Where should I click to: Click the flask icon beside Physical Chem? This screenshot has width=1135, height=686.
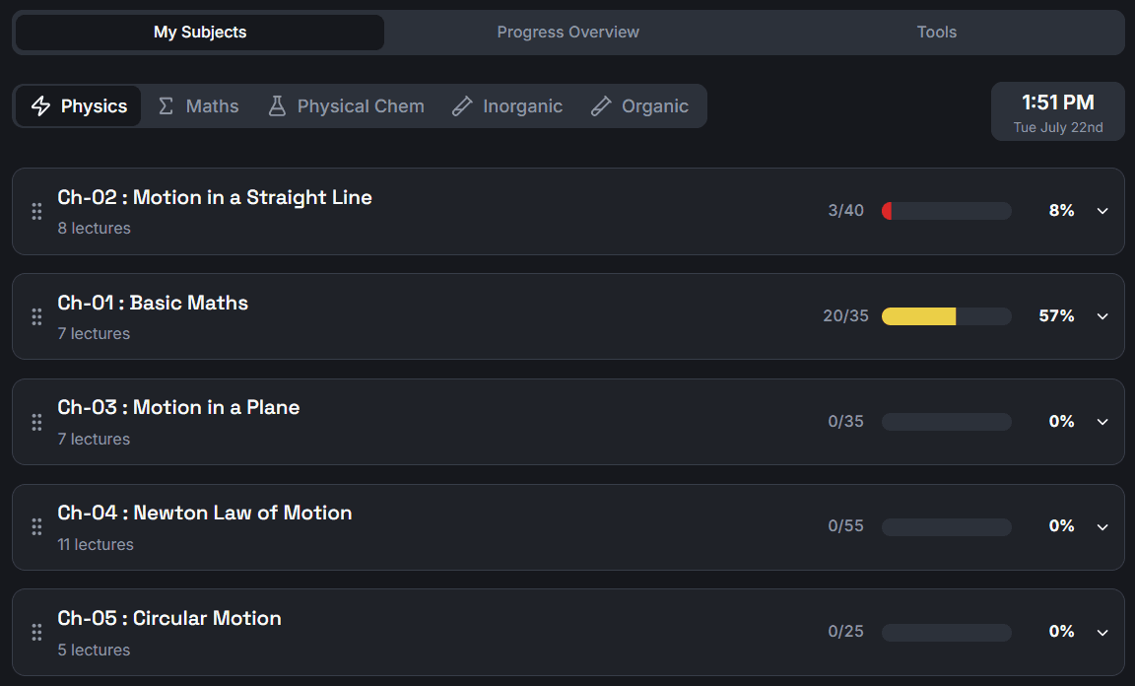(x=276, y=105)
